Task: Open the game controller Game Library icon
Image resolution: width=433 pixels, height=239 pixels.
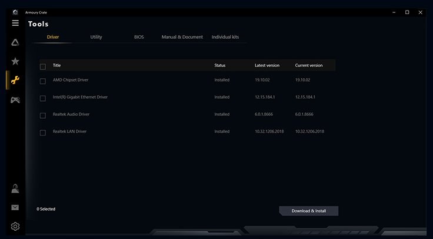Action: [x=15, y=100]
